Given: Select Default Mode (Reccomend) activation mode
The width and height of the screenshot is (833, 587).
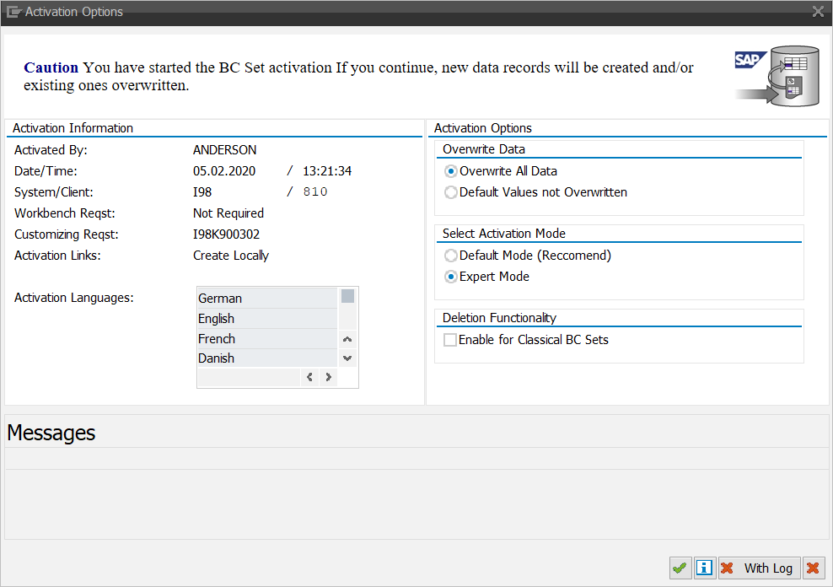Looking at the screenshot, I should tap(451, 256).
